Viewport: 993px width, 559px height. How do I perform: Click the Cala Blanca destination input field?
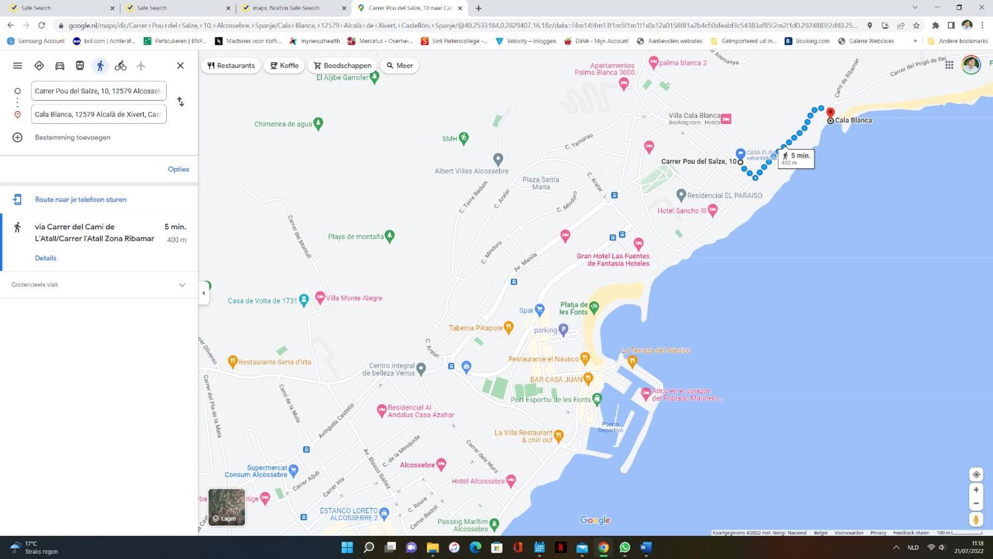click(x=99, y=114)
